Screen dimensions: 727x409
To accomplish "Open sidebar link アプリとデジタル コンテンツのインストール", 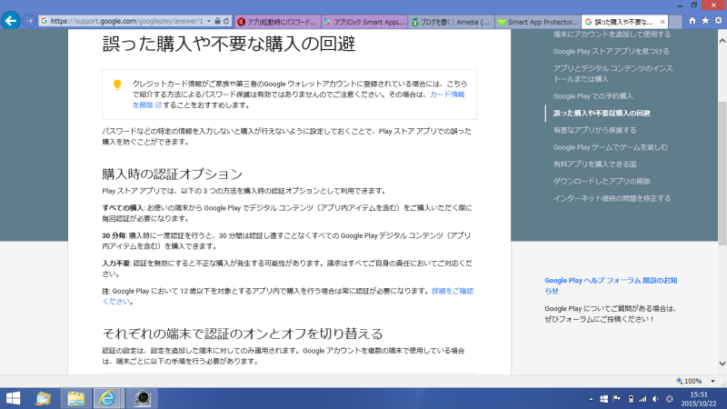I will point(612,74).
